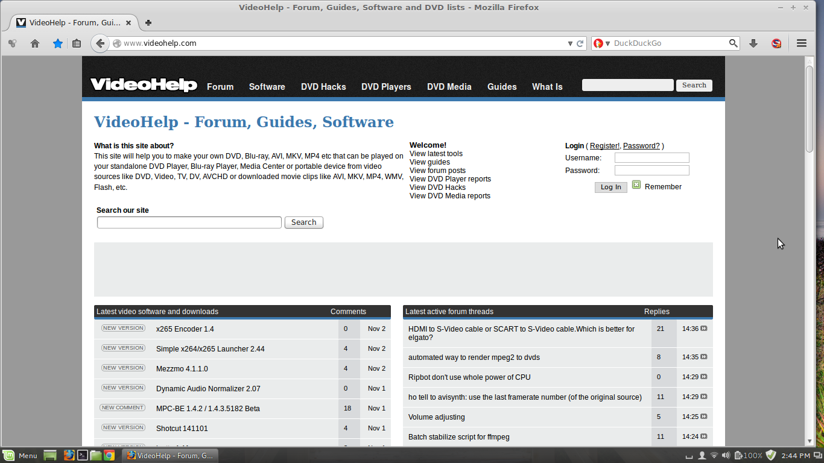
Task: Open View latest tools link
Action: (x=436, y=154)
